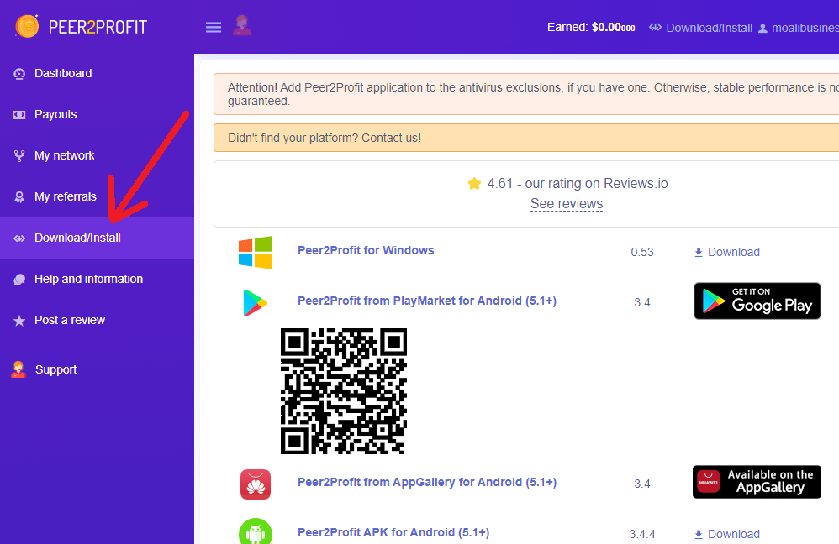
Task: Click the Huawei AppGallery icon
Action: point(256,484)
